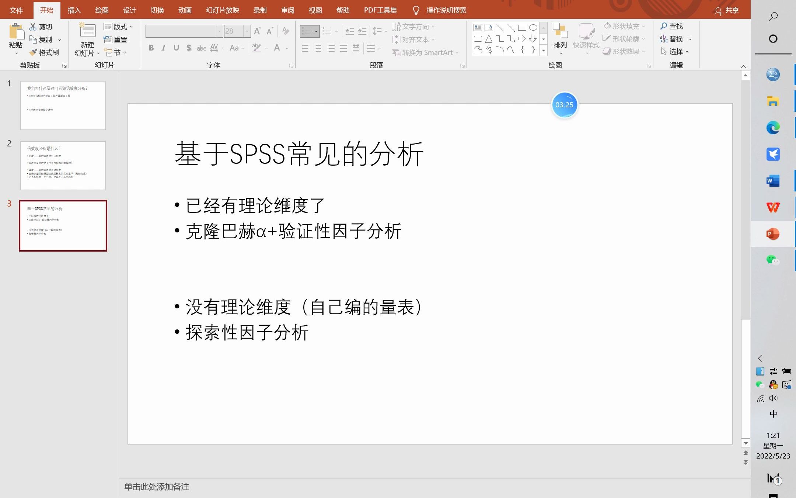The height and width of the screenshot is (498, 796).
Task: Click the Align Text (对齐文本) button
Action: 413,39
